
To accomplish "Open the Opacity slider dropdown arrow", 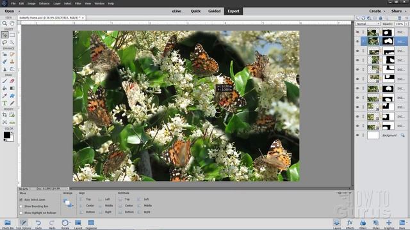I will click(x=407, y=24).
